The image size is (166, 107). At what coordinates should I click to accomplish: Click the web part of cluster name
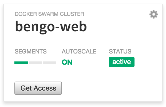74,26
